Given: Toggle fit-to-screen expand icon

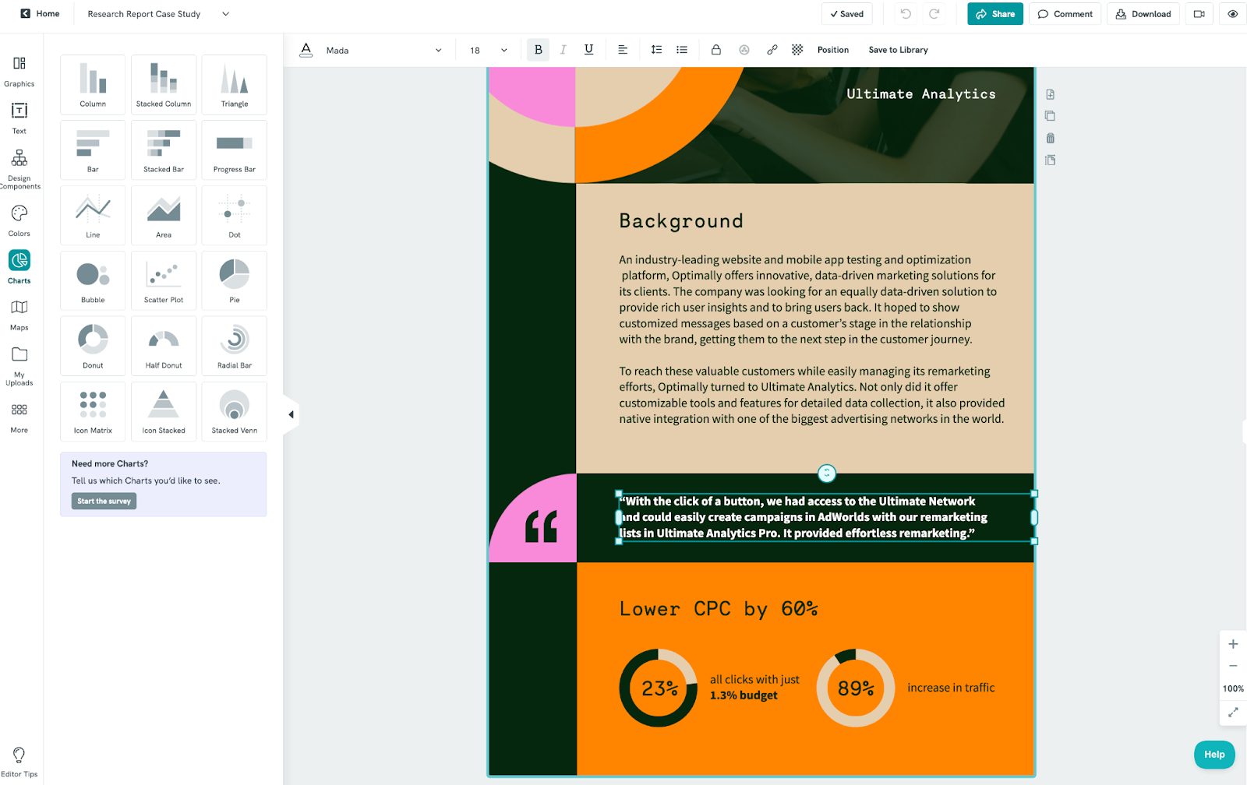Looking at the screenshot, I should pos(1233,712).
